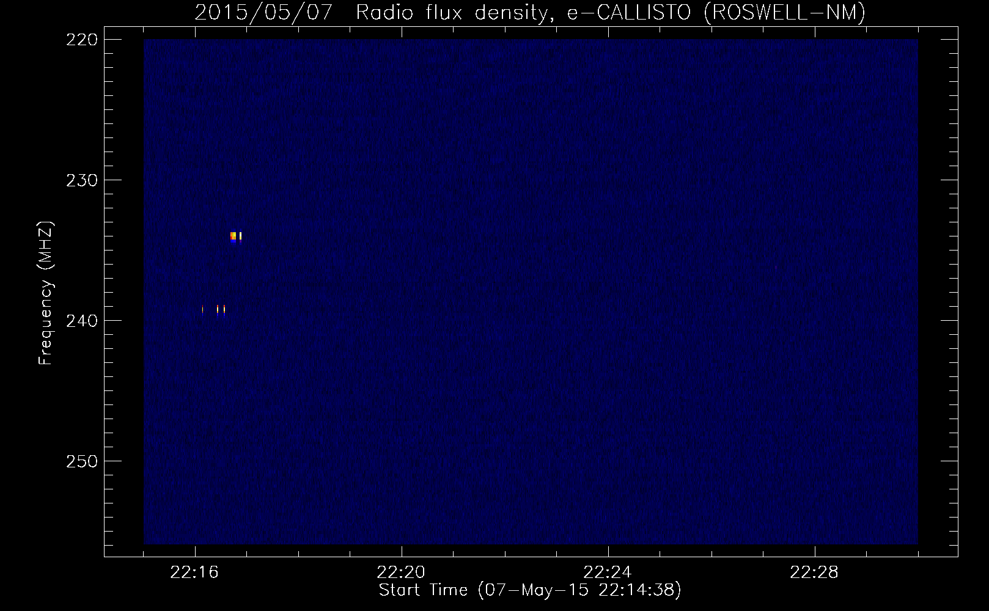Click the 22:20 time tick label
Image resolution: width=989 pixels, height=611 pixels.
402,573
